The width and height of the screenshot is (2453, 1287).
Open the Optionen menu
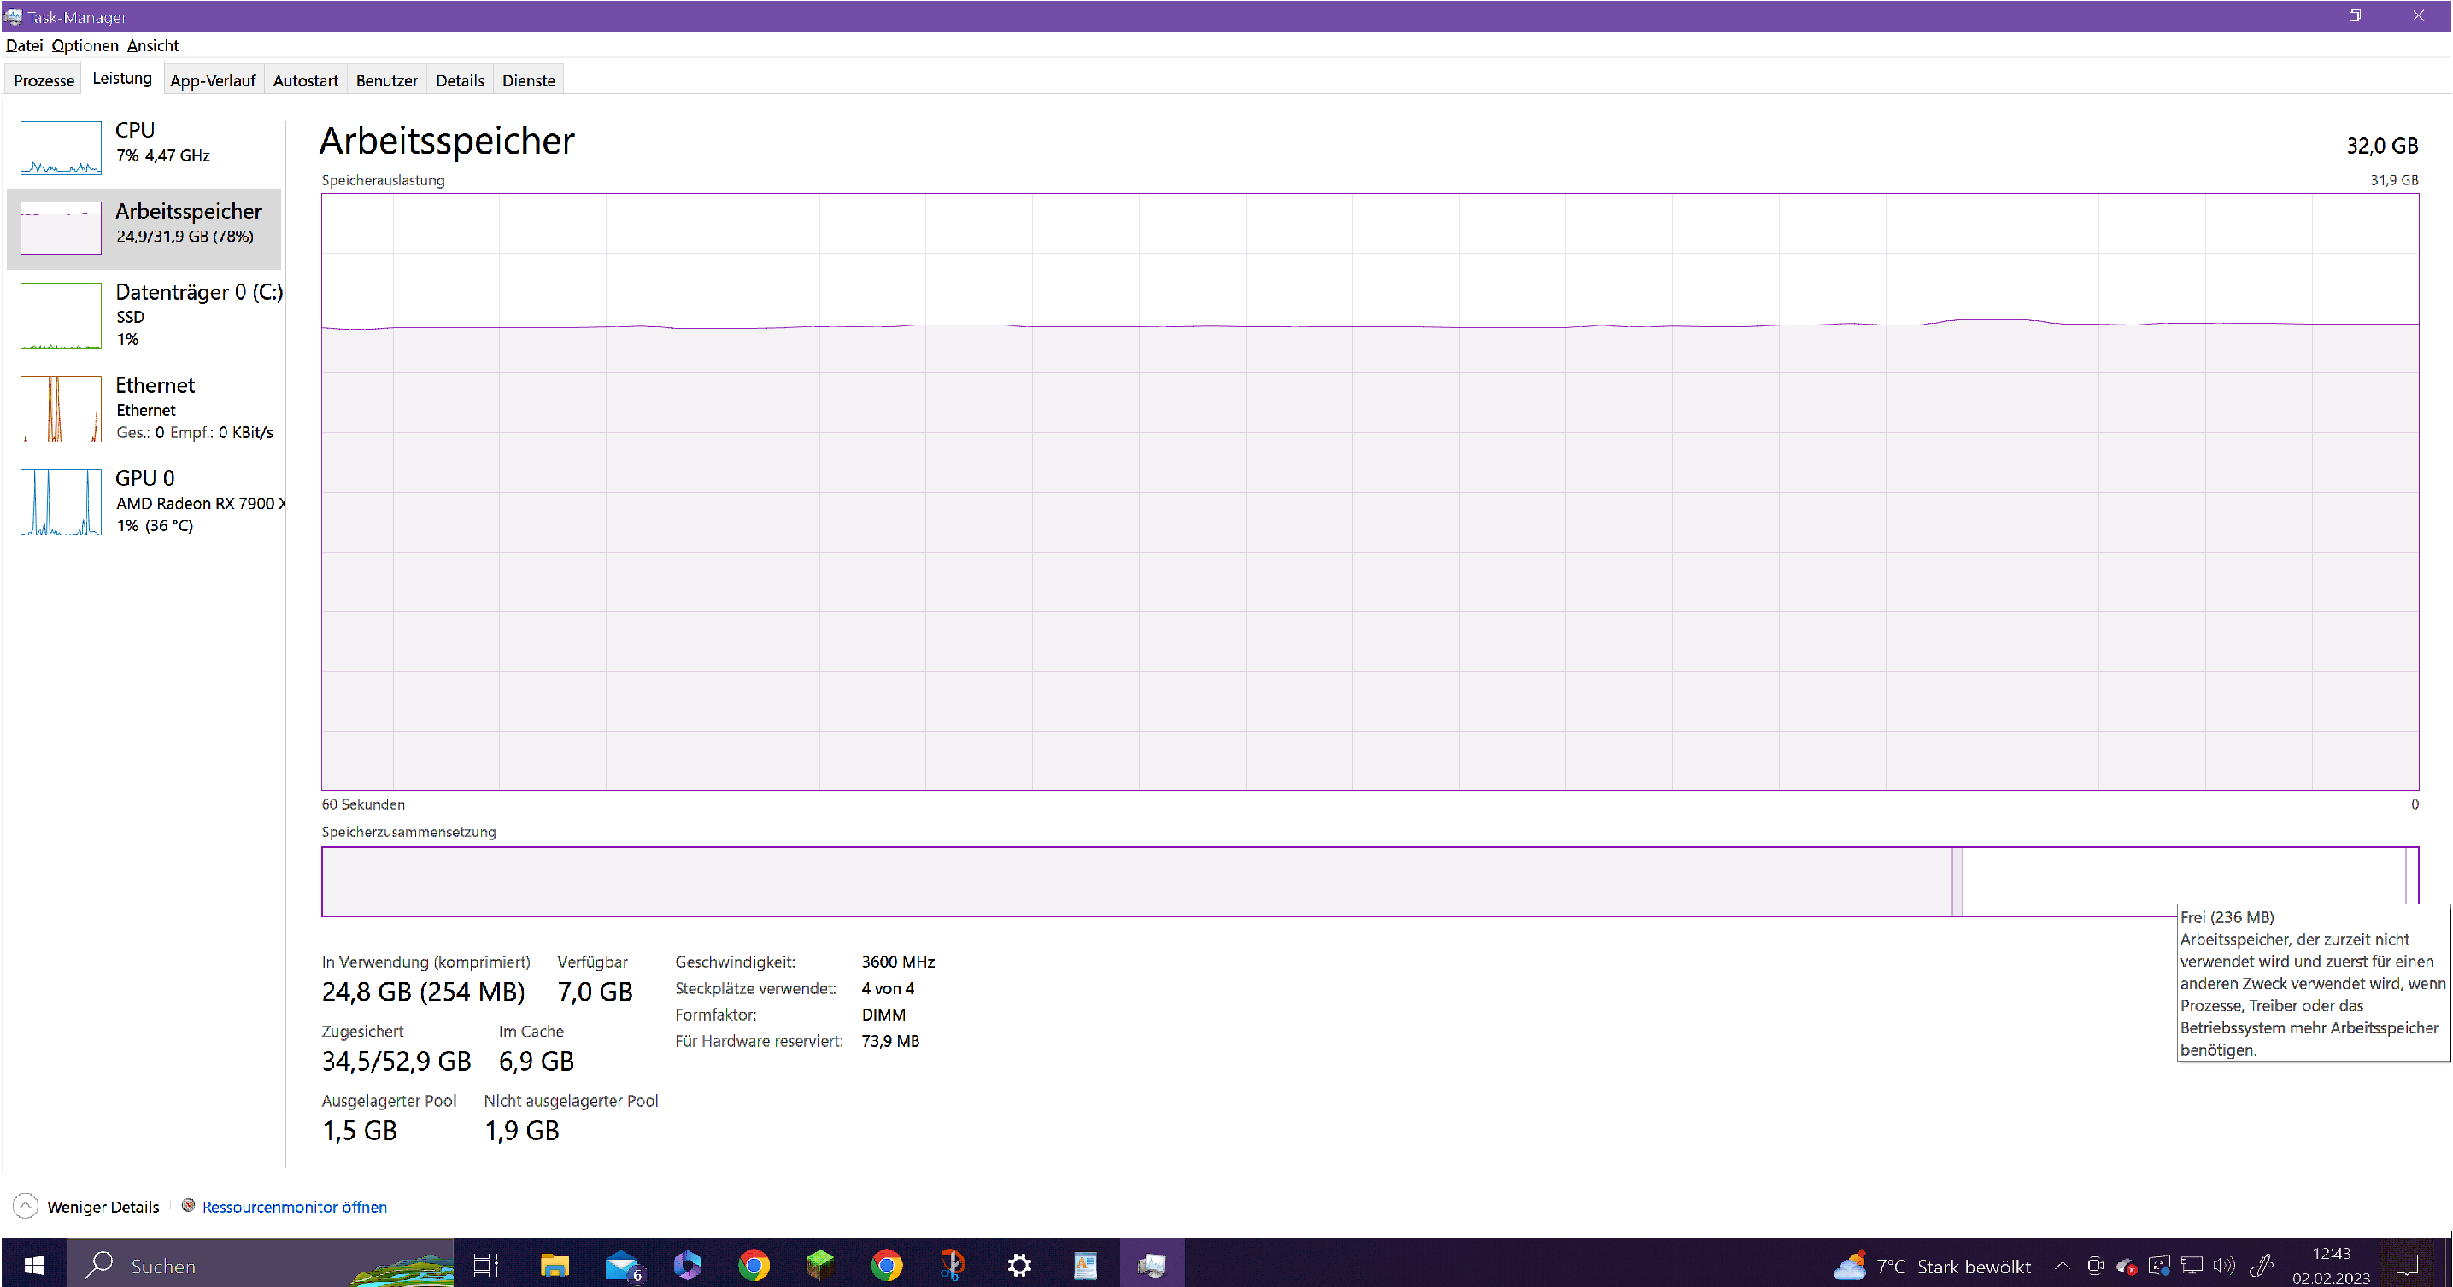pyautogui.click(x=85, y=46)
